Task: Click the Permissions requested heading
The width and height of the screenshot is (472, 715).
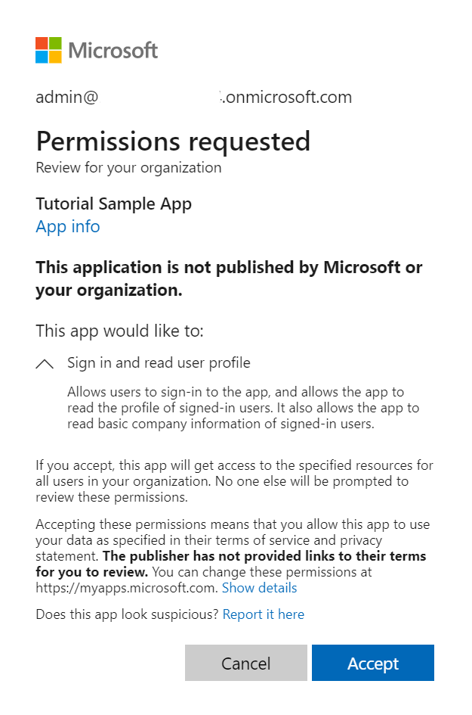Action: coord(173,141)
